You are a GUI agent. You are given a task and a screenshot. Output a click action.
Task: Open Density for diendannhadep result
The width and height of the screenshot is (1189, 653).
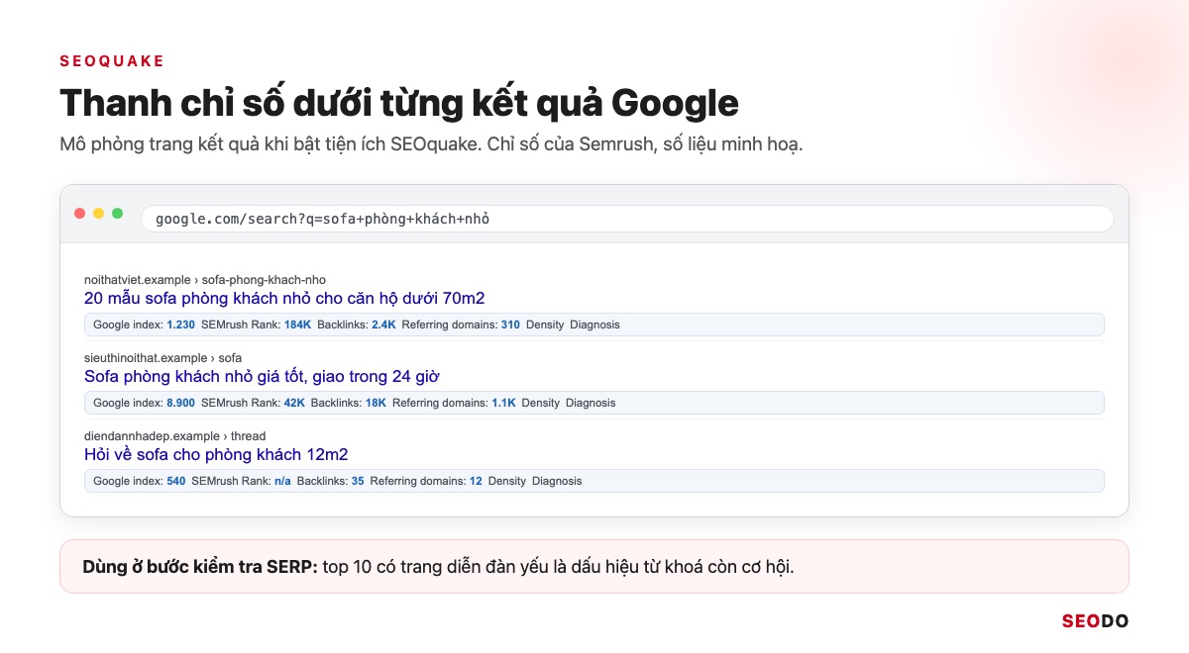pyautogui.click(x=507, y=481)
